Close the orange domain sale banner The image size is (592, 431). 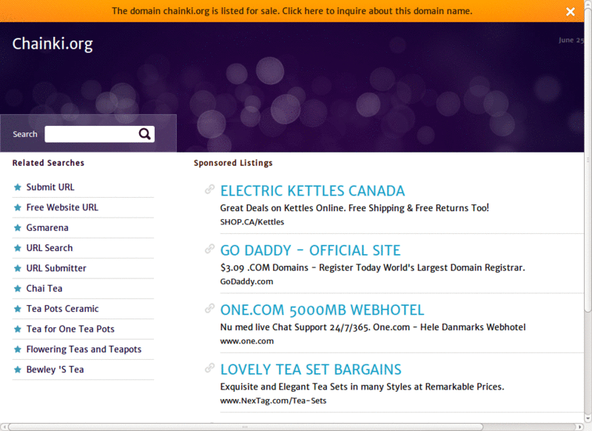pos(570,11)
